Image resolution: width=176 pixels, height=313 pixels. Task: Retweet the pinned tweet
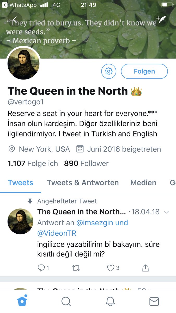[76, 268]
